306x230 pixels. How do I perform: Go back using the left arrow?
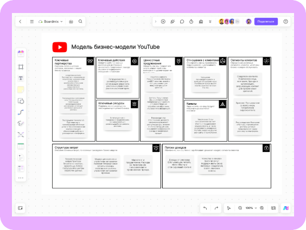pos(20,22)
